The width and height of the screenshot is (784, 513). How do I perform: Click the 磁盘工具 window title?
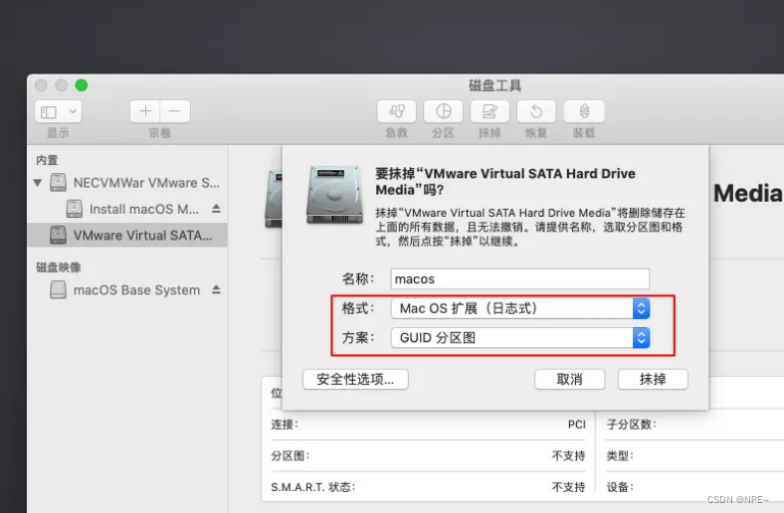tap(495, 85)
